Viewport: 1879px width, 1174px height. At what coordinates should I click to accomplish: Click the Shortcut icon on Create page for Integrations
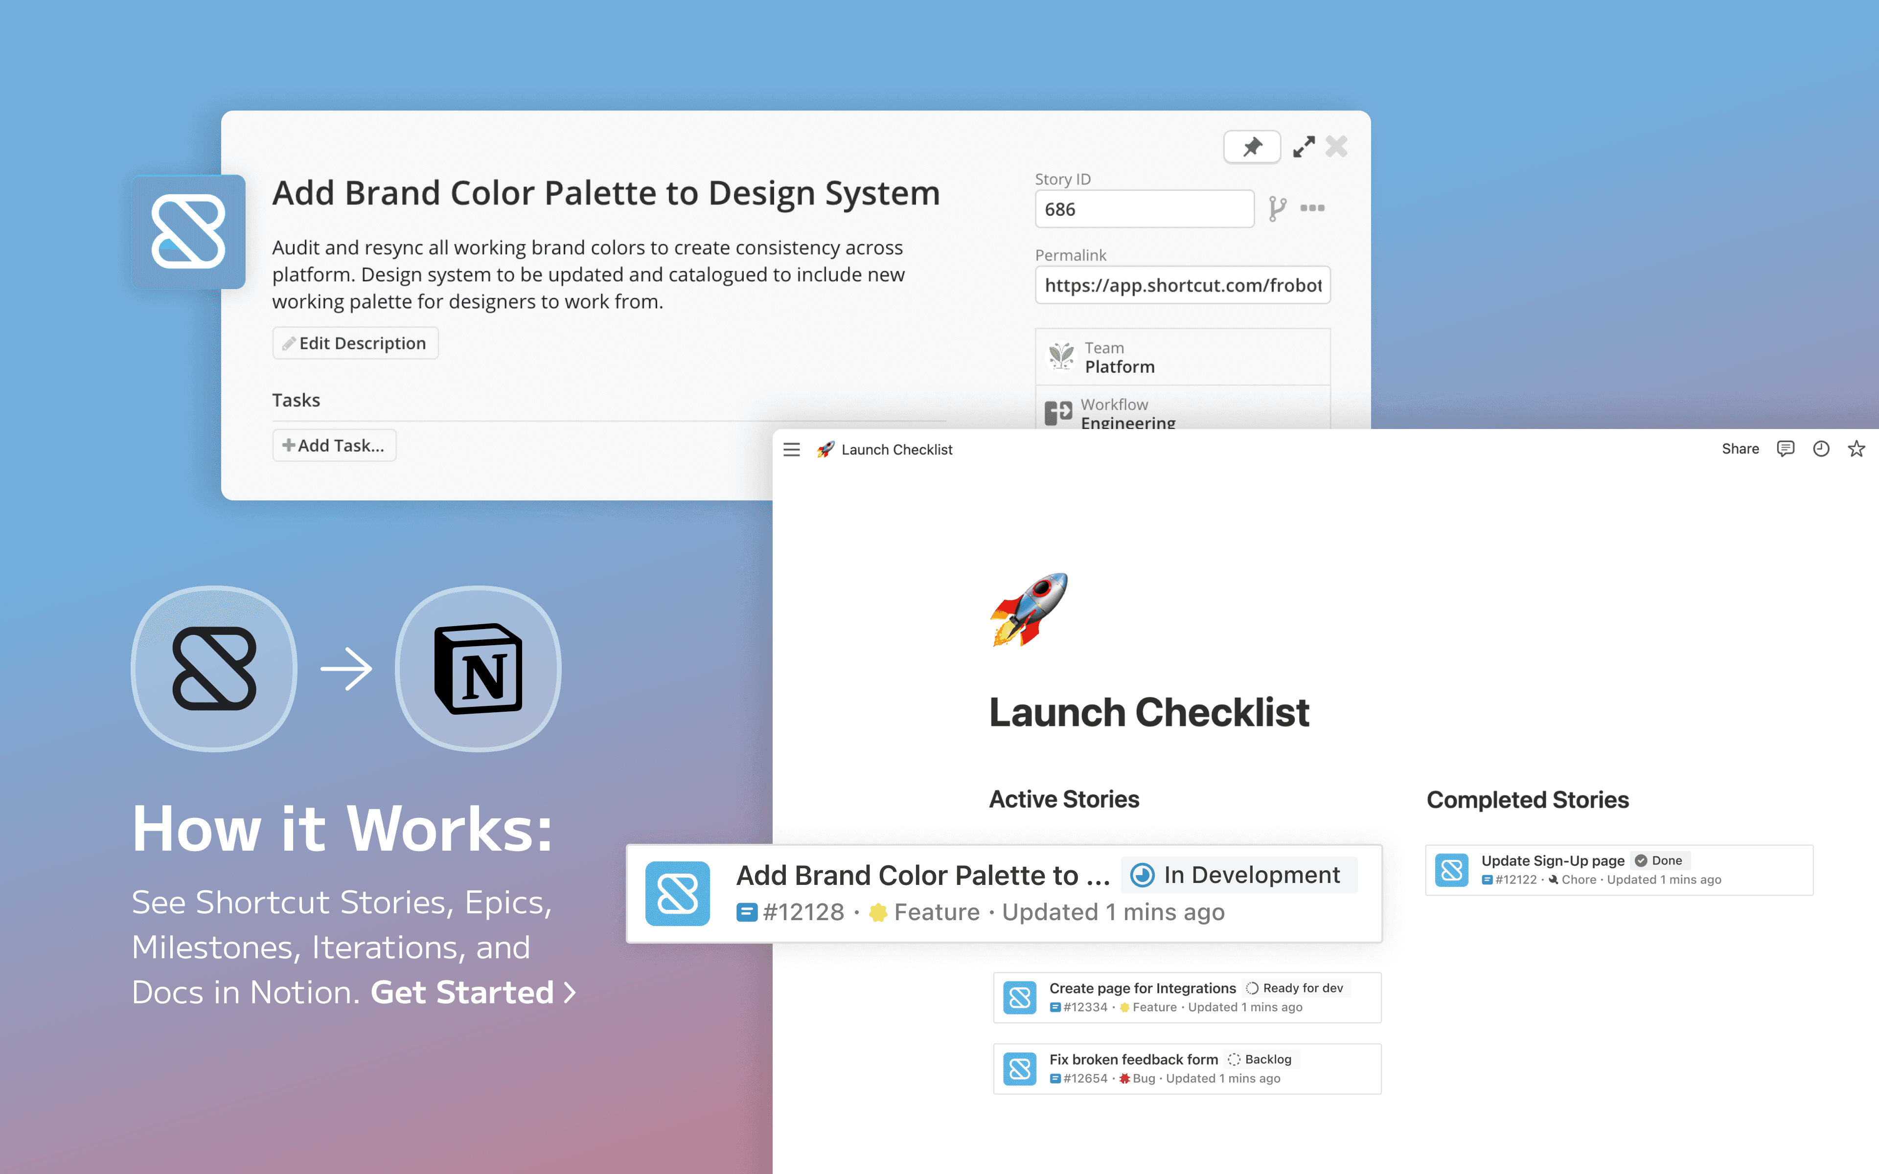tap(1019, 998)
